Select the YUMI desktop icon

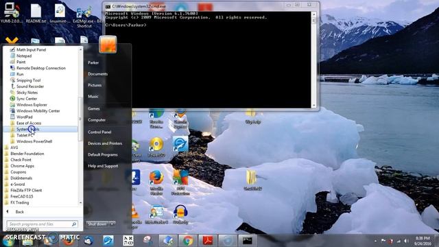coord(11,13)
